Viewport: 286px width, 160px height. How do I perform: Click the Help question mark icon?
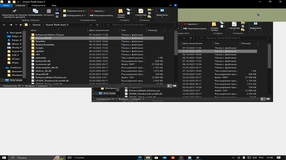tap(175, 5)
